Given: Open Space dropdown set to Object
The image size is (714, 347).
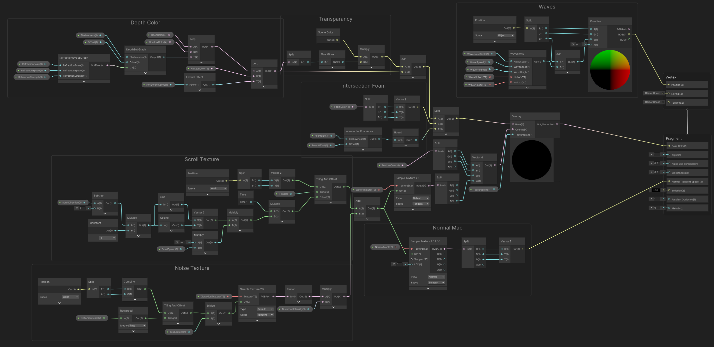Looking at the screenshot, I should 505,35.
